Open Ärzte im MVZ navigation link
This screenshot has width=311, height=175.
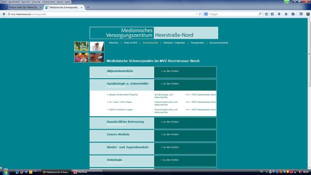pyautogui.click(x=131, y=43)
